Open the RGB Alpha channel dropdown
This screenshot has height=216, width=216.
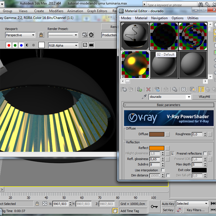63,45
